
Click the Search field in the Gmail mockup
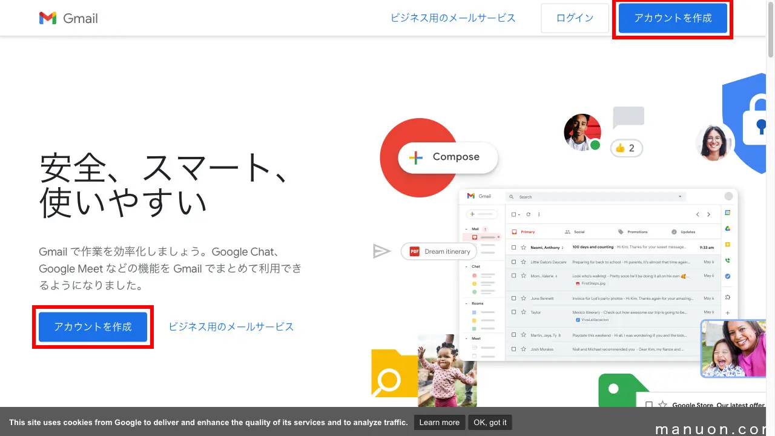click(x=596, y=197)
